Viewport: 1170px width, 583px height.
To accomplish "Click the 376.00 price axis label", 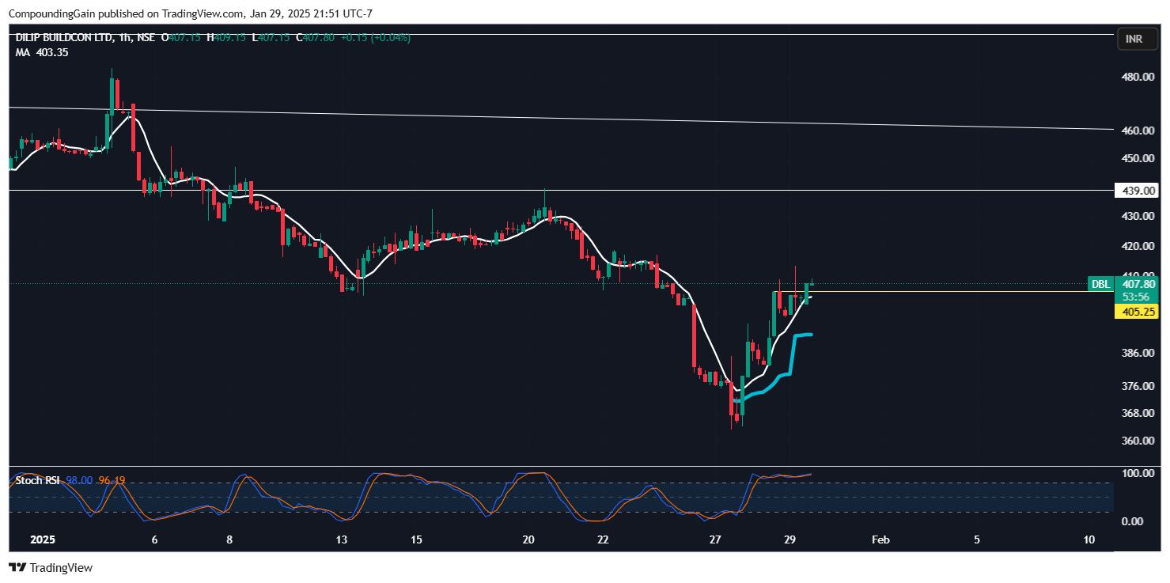I will pos(1138,386).
